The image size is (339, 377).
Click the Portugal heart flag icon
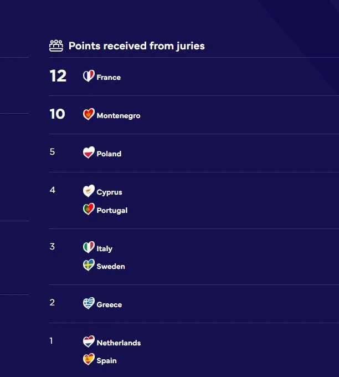click(x=89, y=208)
